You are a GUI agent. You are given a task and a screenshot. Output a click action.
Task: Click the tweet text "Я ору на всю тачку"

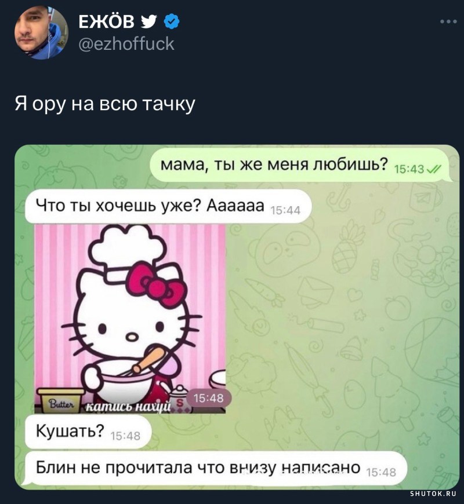tap(105, 104)
